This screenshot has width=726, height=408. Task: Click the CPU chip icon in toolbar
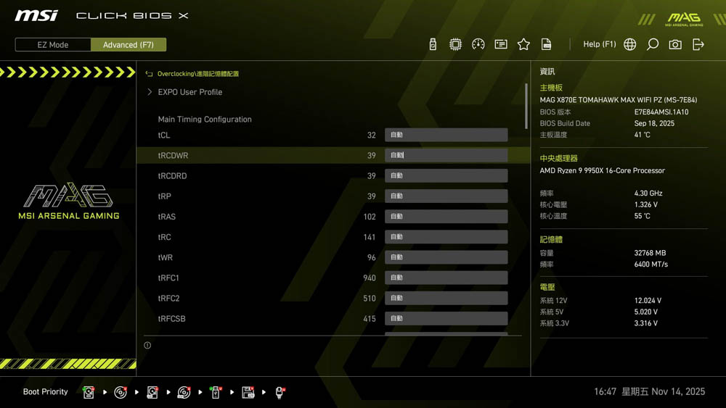tap(455, 44)
